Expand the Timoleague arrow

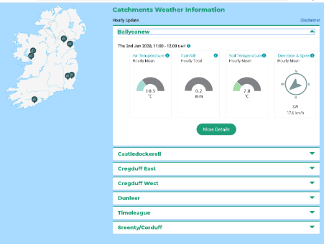pyautogui.click(x=312, y=212)
